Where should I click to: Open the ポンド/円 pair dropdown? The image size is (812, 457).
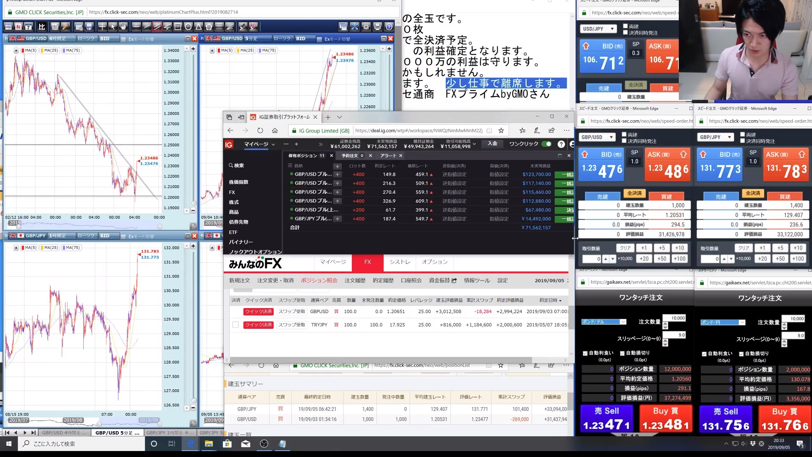click(x=723, y=322)
